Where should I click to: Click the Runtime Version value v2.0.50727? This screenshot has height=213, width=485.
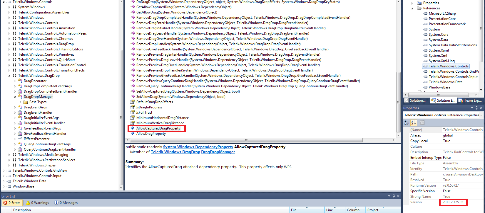point(451,185)
